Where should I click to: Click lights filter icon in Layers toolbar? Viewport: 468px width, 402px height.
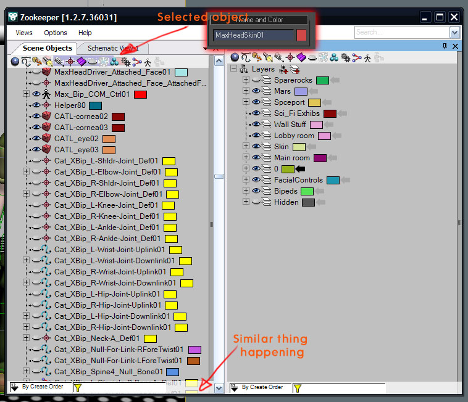[x=265, y=58]
